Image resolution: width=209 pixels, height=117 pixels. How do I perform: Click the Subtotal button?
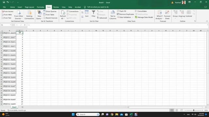[189, 14]
